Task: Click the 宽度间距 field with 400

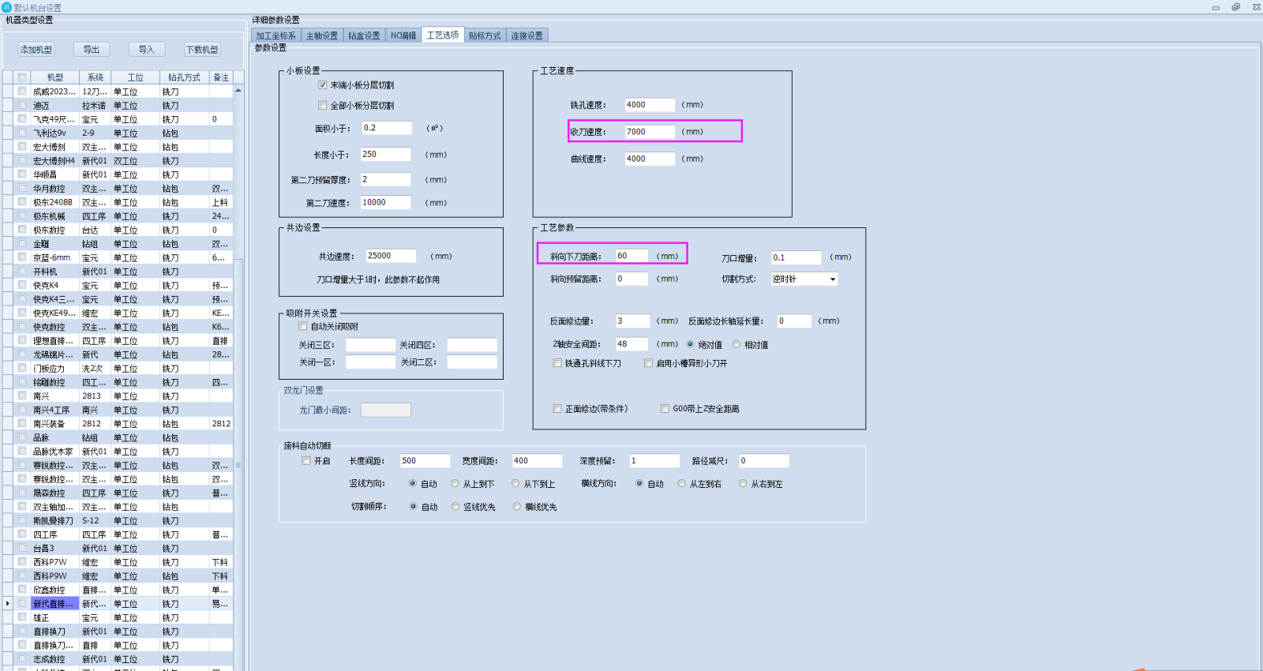Action: 538,460
